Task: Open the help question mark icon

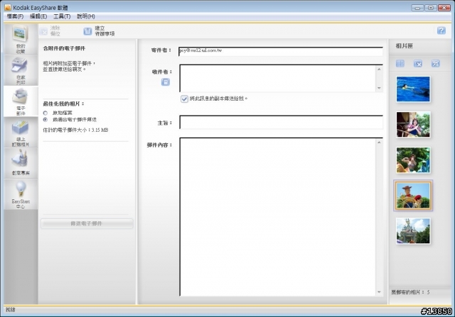Action: [441, 30]
